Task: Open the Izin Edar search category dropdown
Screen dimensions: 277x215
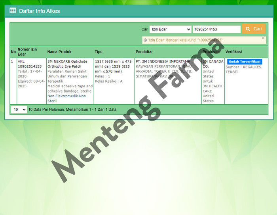Action: 170,29
